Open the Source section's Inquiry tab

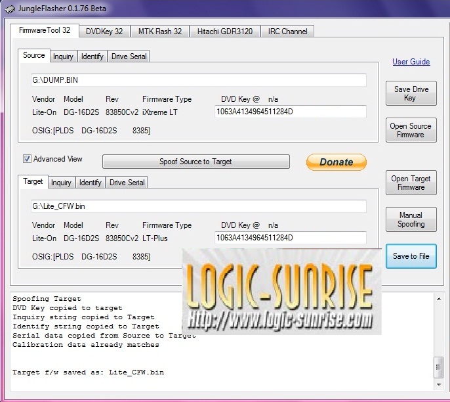coord(63,56)
